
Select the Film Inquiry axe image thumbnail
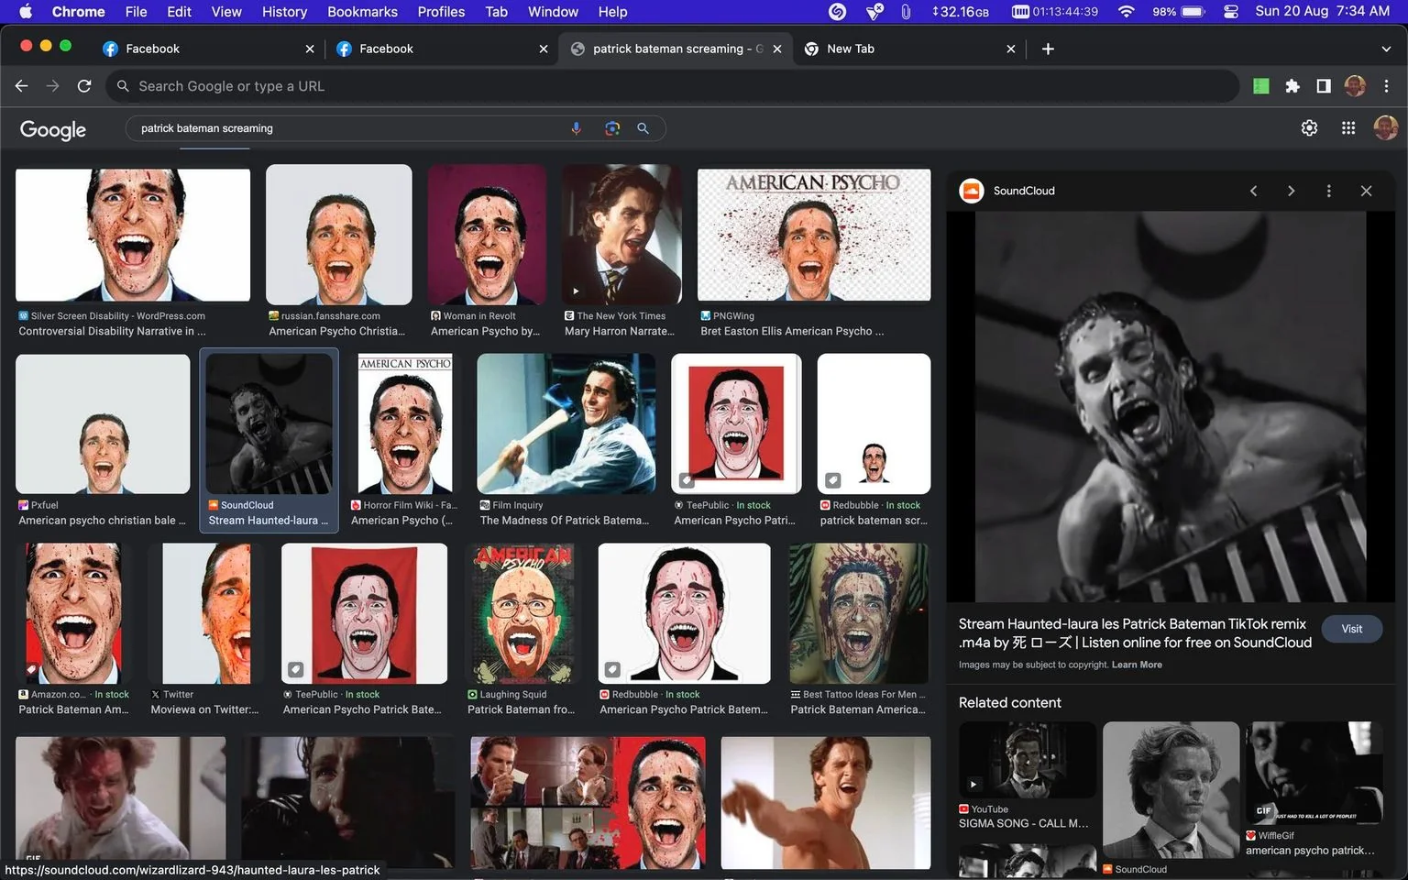[x=566, y=423]
